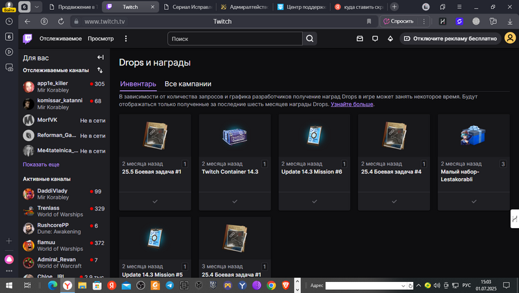The height and width of the screenshot is (293, 519).
Task: Bookmark this page in address bar
Action: coord(368,21)
